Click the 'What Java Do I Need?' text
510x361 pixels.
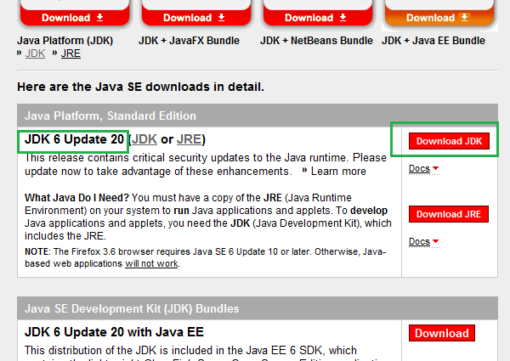coord(76,198)
